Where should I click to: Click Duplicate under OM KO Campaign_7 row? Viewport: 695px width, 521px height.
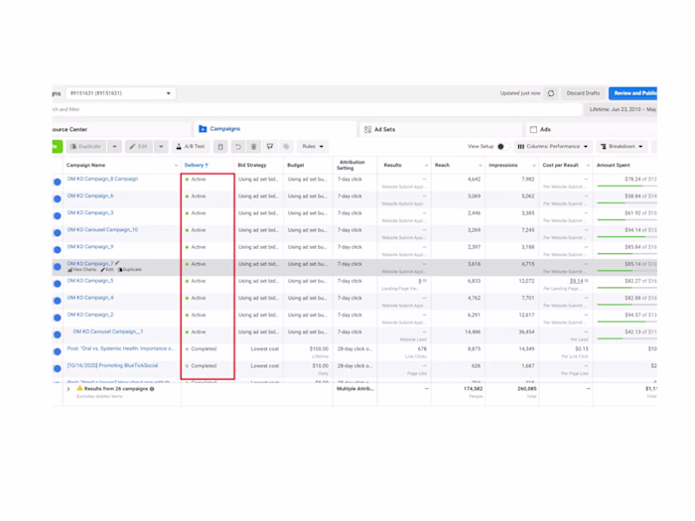point(130,270)
